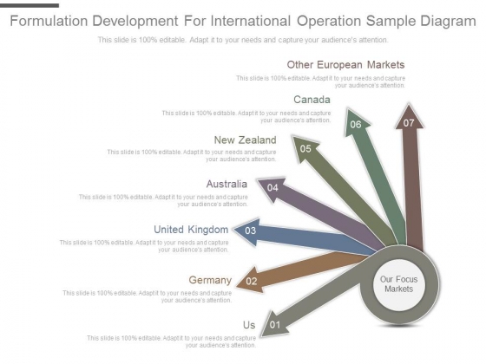
Task: Select the Australia heading
Action: pyautogui.click(x=227, y=184)
